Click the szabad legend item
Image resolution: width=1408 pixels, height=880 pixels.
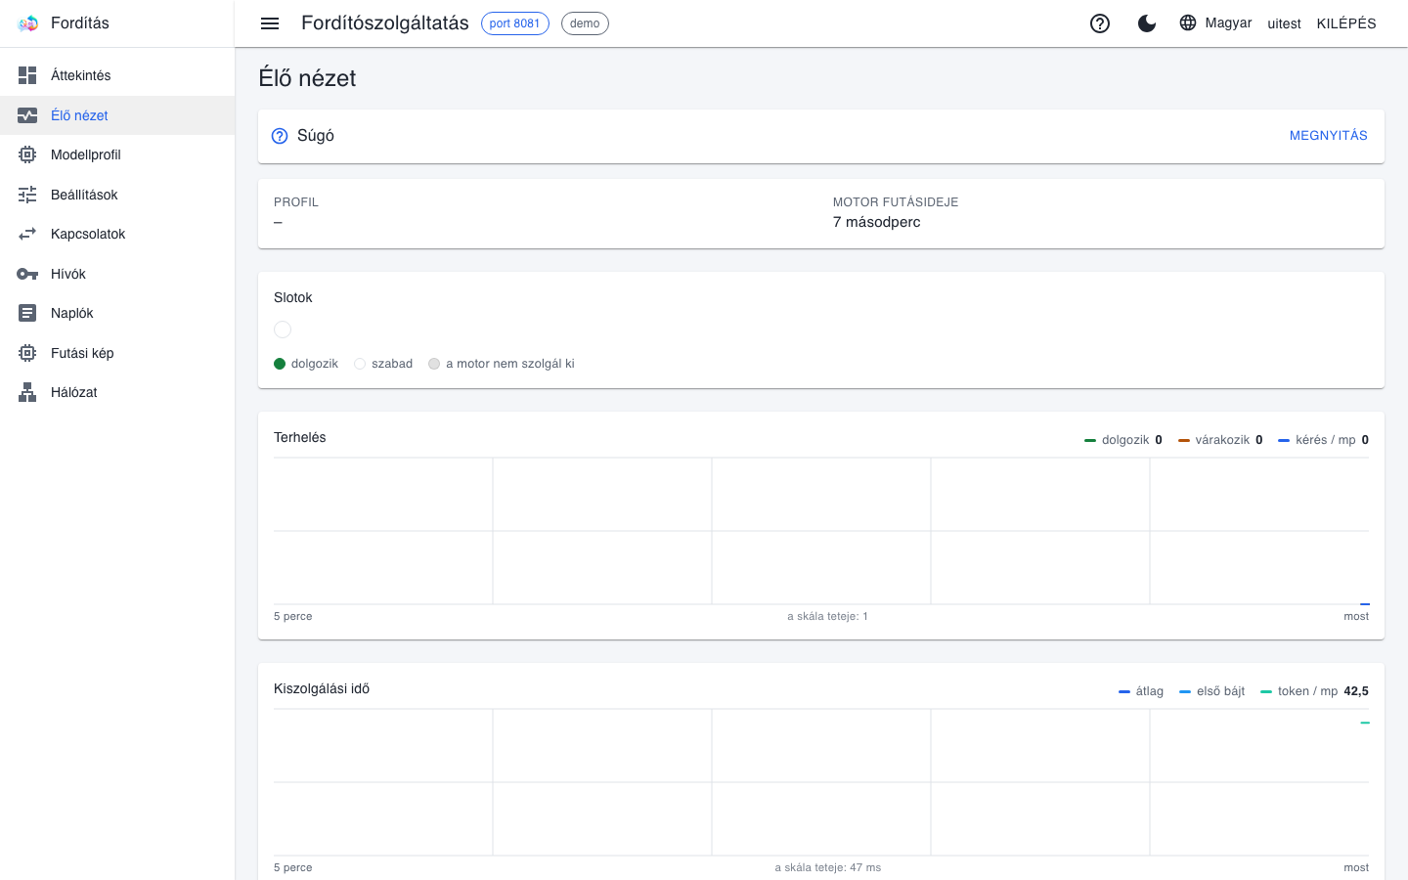click(x=383, y=364)
